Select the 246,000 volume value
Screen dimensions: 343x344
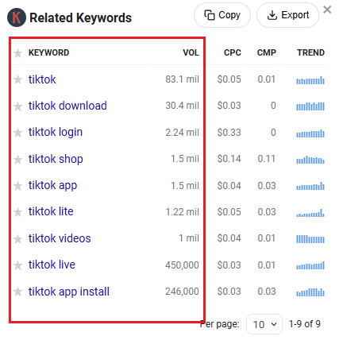(x=182, y=292)
